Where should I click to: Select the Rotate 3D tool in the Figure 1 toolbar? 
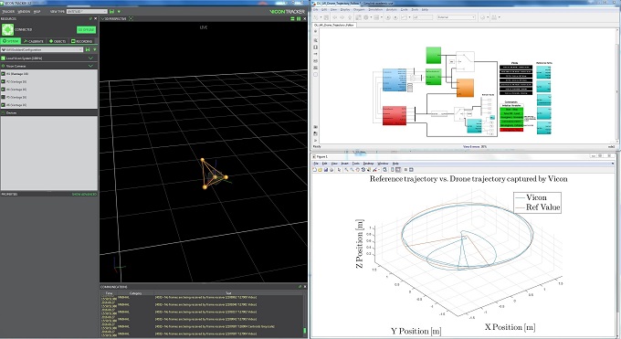click(363, 170)
